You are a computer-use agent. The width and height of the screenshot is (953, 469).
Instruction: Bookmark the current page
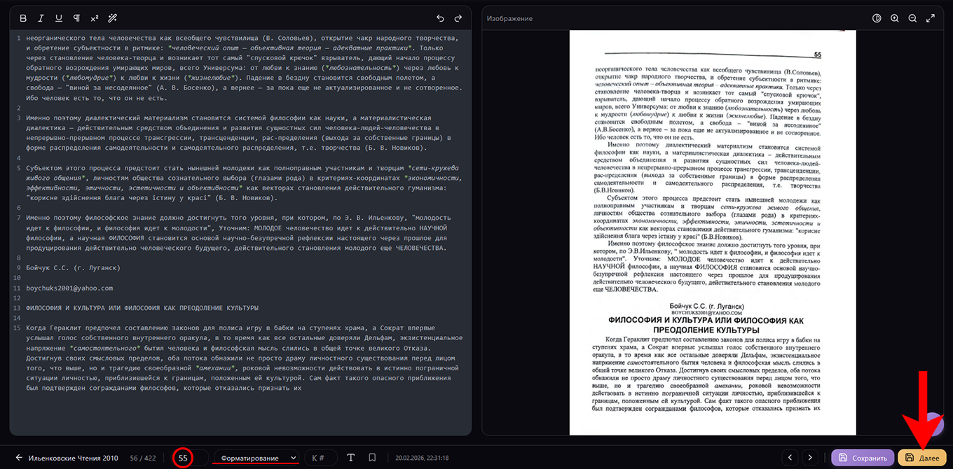(x=372, y=458)
